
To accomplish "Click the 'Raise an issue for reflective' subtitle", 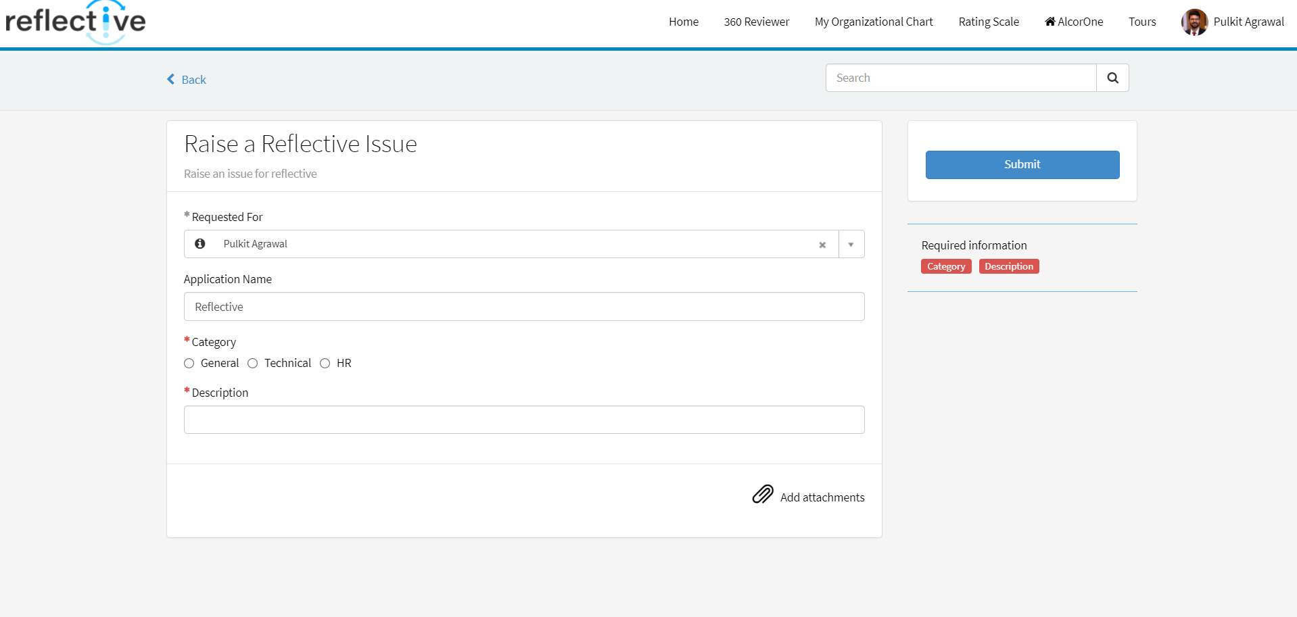I will (250, 174).
